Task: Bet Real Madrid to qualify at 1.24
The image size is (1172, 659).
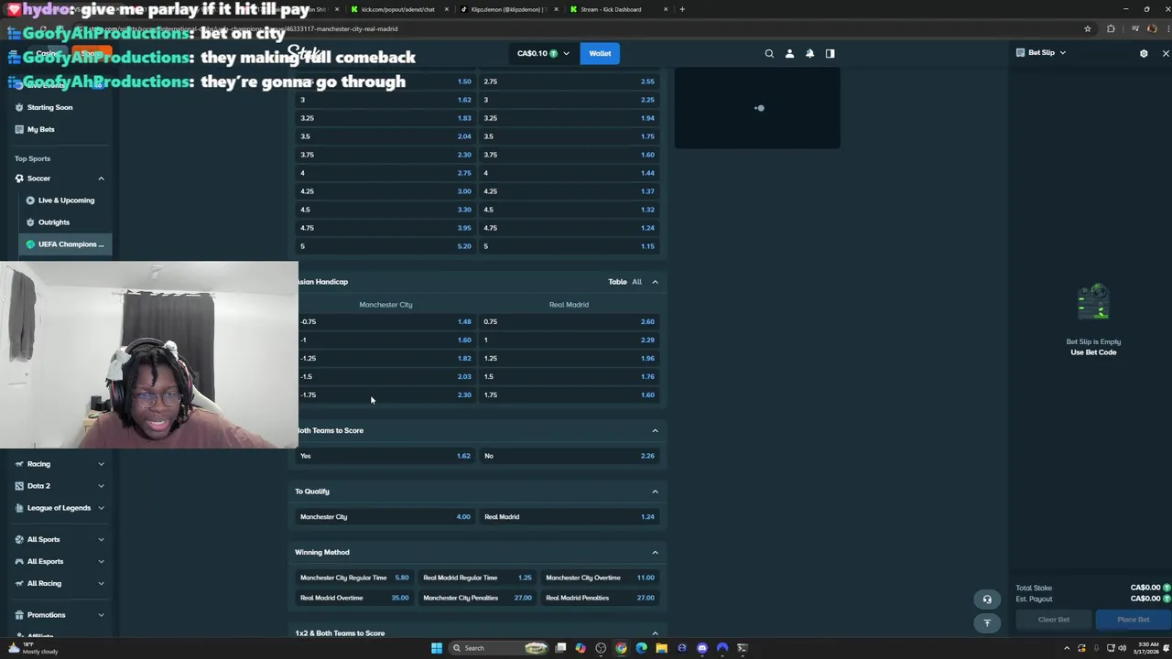Action: [569, 517]
